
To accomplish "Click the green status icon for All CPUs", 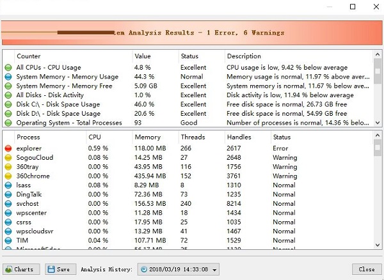I will 8,67.
